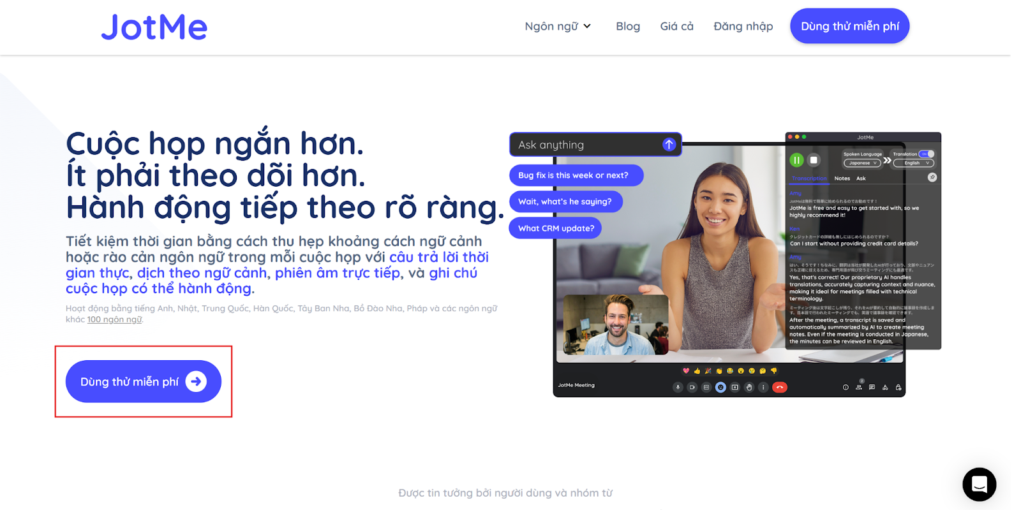Toggle the Translation ON switch
Screen dimensions: 1021x510
927,154
